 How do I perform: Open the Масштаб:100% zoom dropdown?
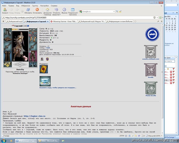161,136
